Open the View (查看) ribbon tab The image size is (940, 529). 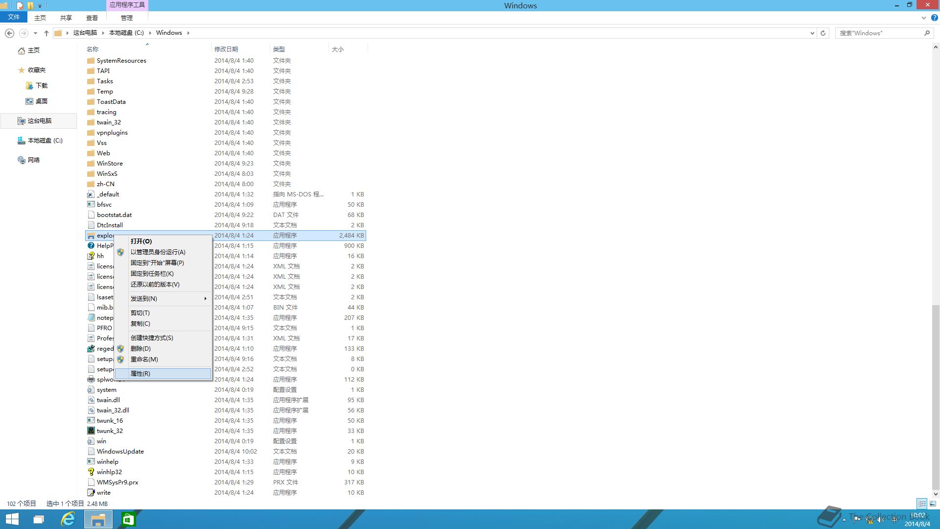(x=92, y=18)
